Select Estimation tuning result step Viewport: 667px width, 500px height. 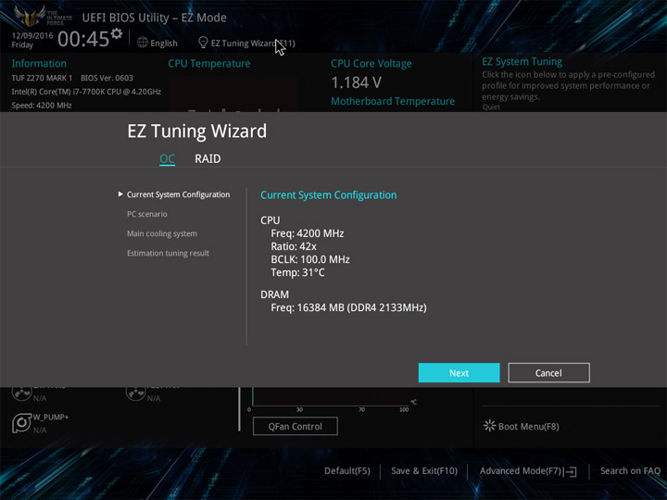168,253
